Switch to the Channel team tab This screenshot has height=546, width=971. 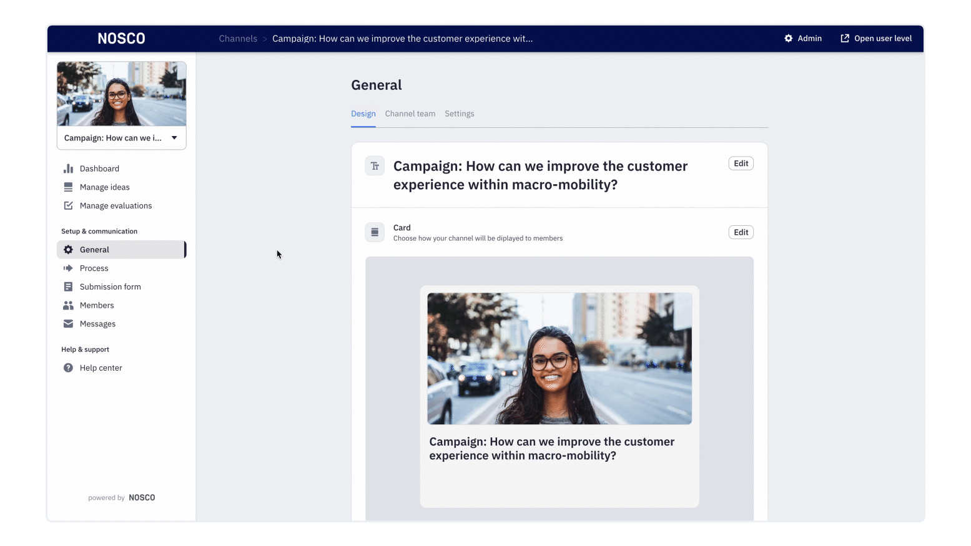tap(410, 114)
